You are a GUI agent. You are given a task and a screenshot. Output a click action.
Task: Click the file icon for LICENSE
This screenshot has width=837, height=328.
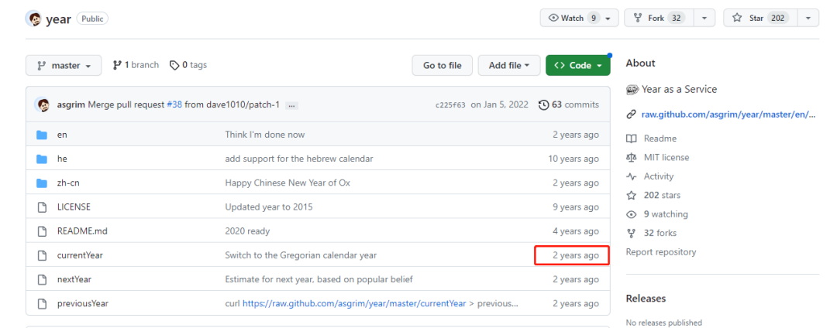(42, 207)
